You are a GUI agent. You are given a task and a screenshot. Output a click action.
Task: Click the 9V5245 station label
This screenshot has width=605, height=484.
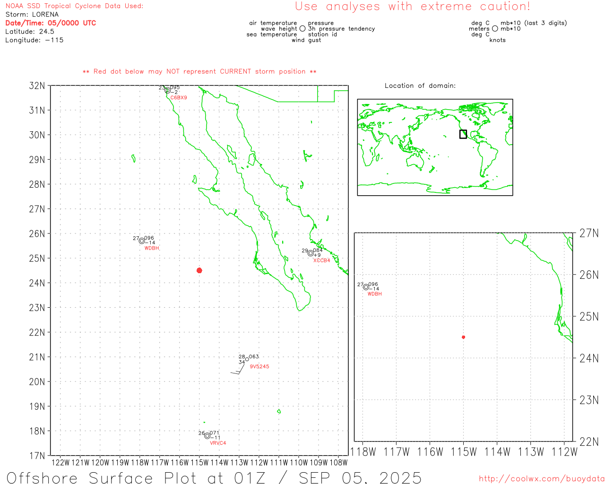pyautogui.click(x=259, y=366)
